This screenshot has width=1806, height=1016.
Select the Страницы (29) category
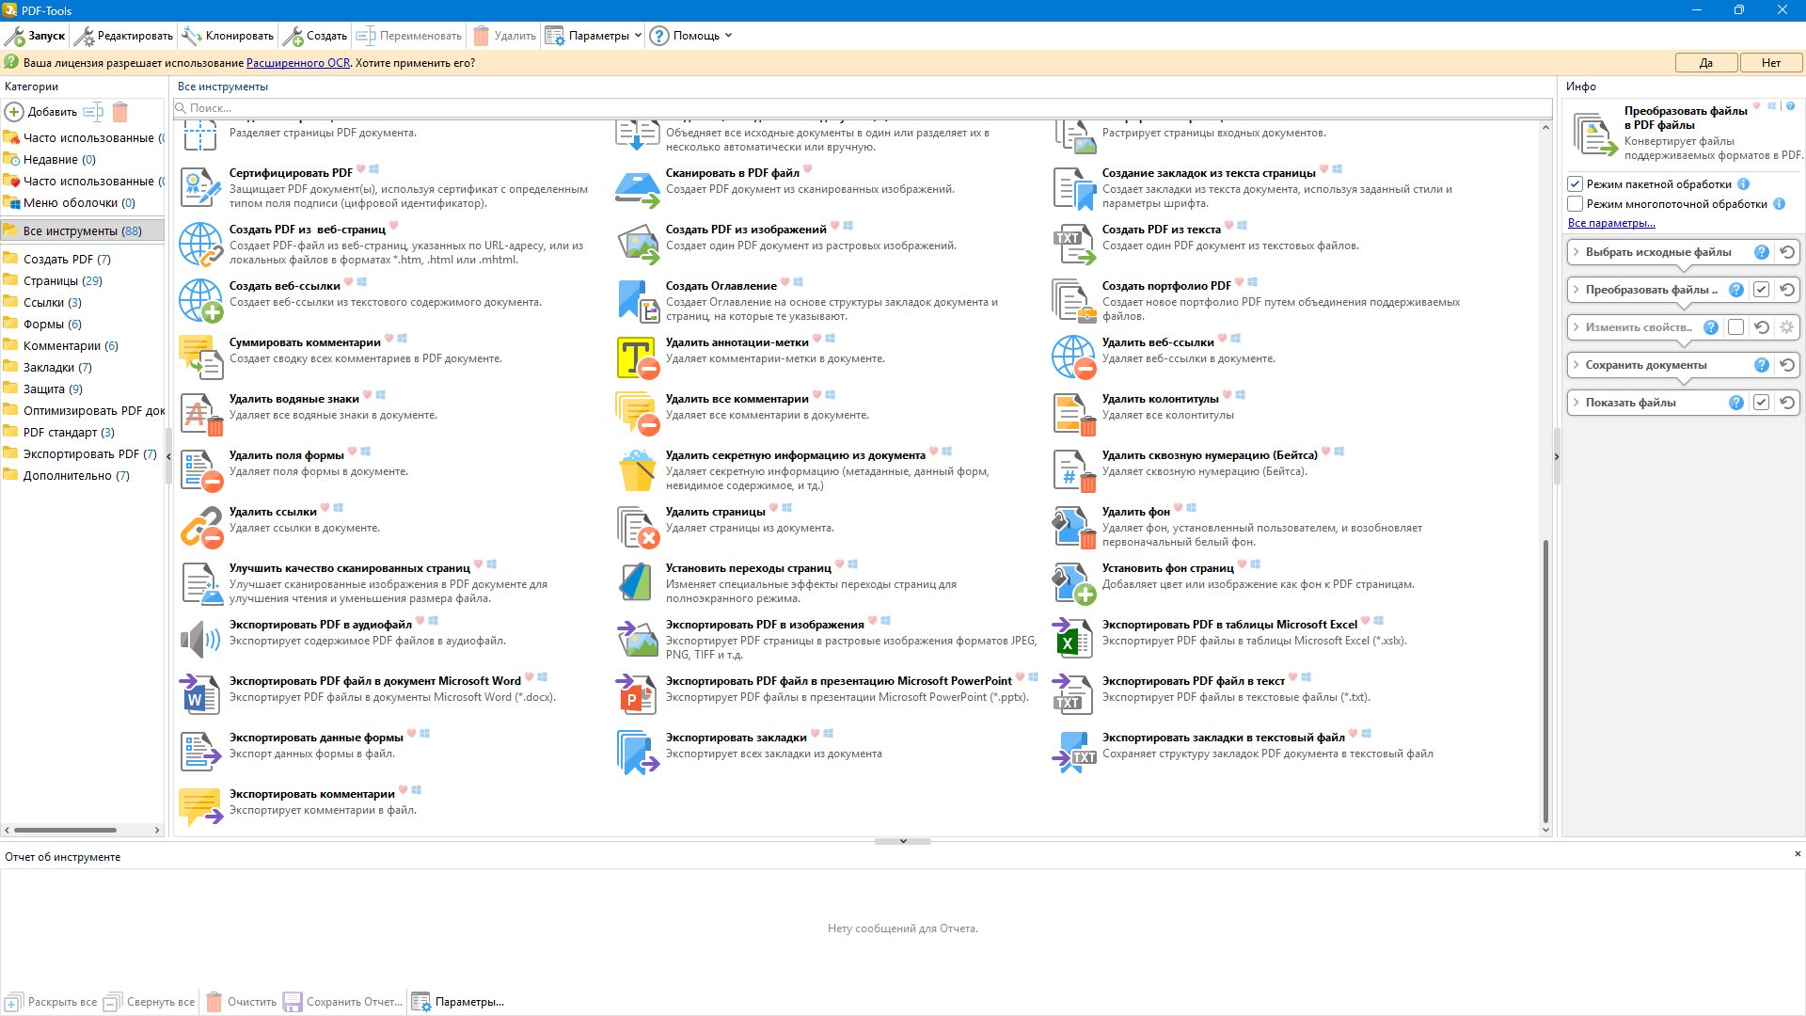click(x=62, y=280)
